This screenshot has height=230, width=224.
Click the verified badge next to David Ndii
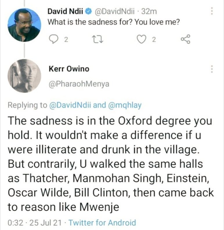(90, 12)
